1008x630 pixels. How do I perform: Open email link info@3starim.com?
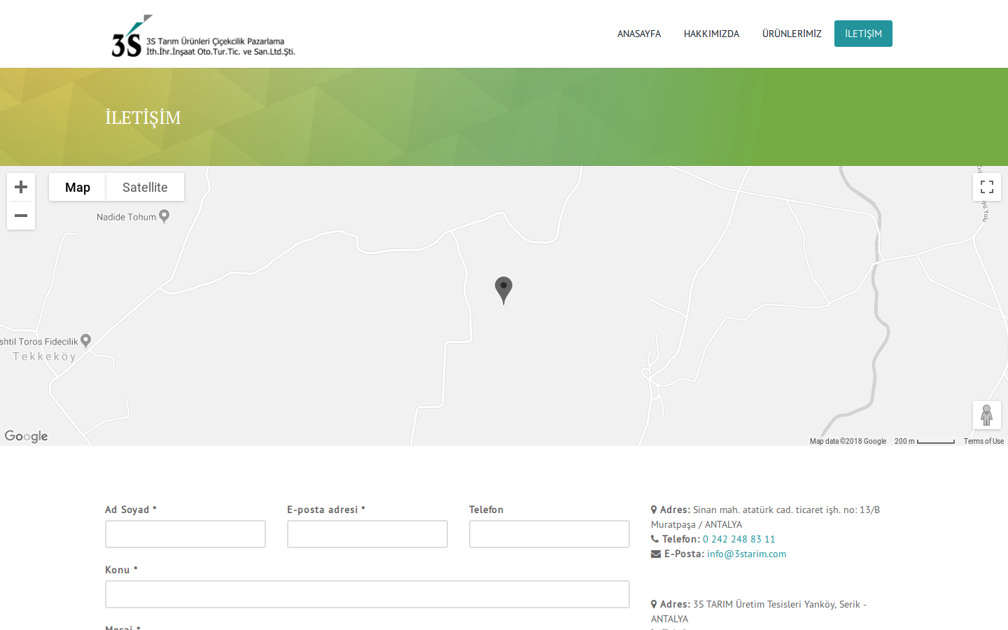tap(747, 554)
